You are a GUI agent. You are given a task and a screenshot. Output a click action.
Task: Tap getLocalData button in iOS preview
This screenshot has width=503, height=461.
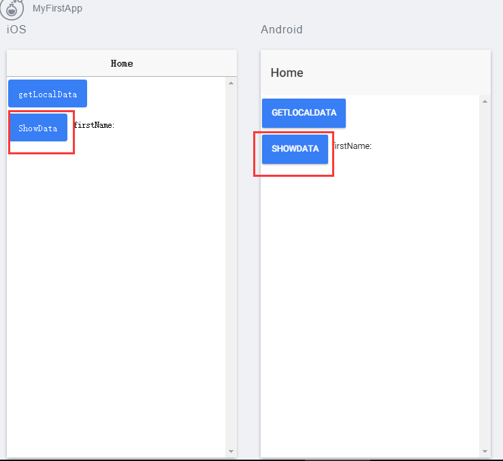(x=48, y=94)
